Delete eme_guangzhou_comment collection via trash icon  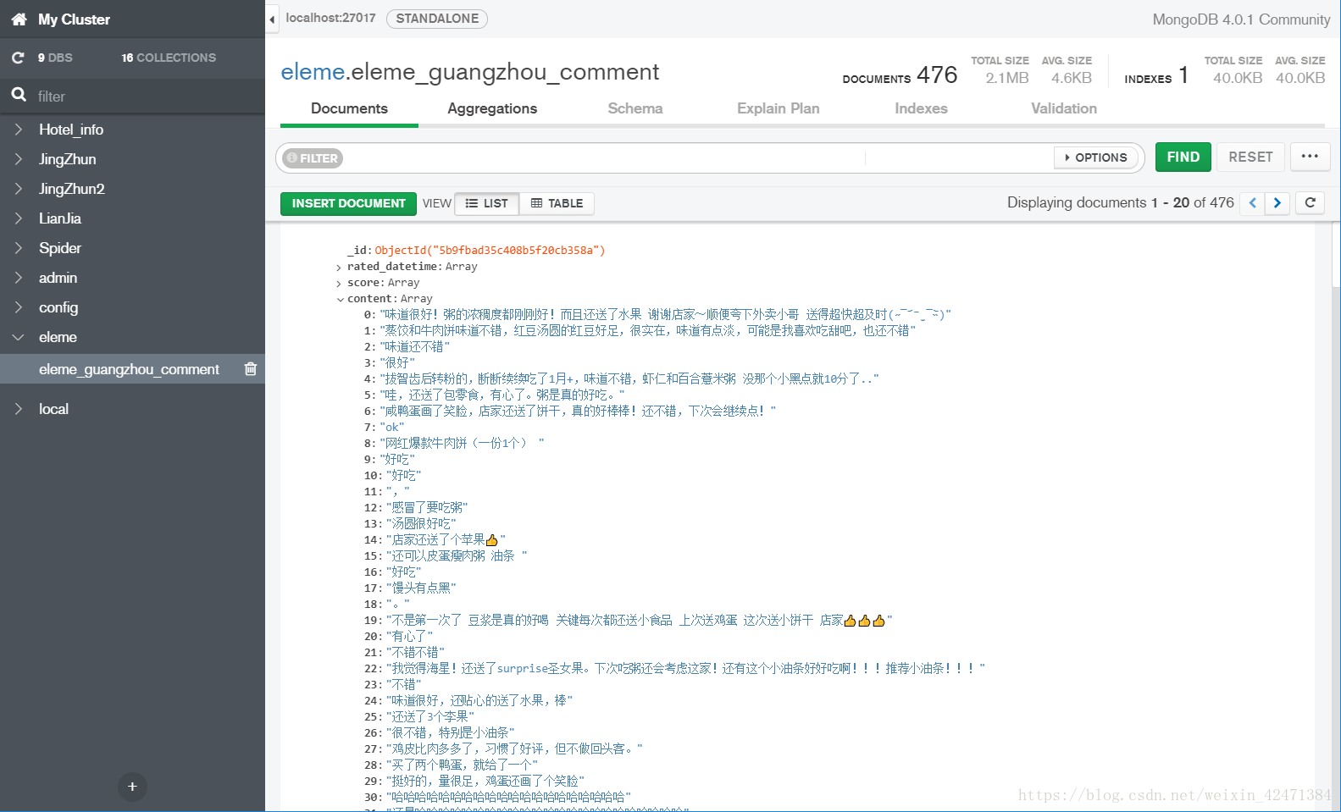point(251,368)
